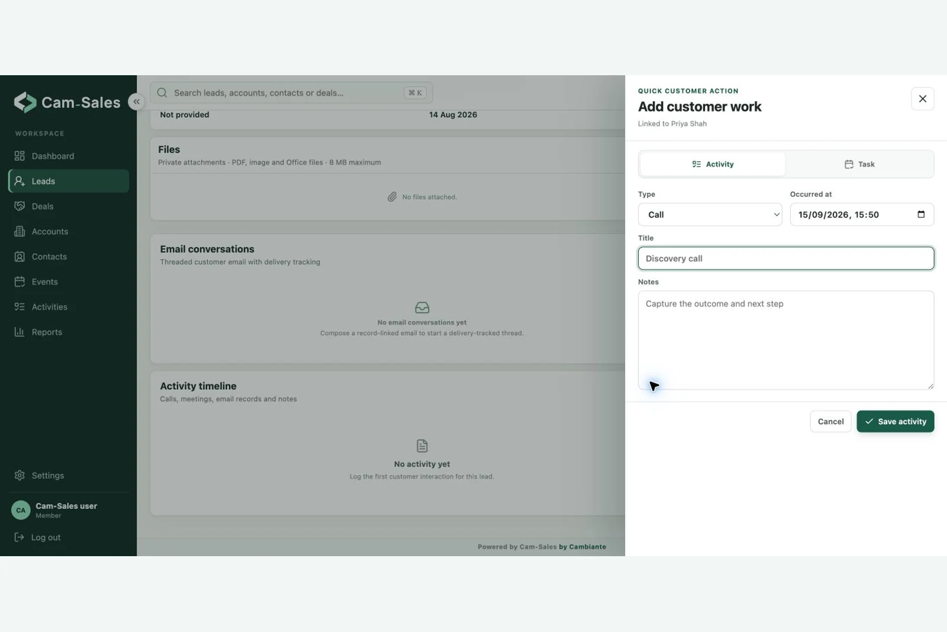Image resolution: width=947 pixels, height=632 pixels.
Task: Click the paperclip icon in Files
Action: tap(392, 197)
